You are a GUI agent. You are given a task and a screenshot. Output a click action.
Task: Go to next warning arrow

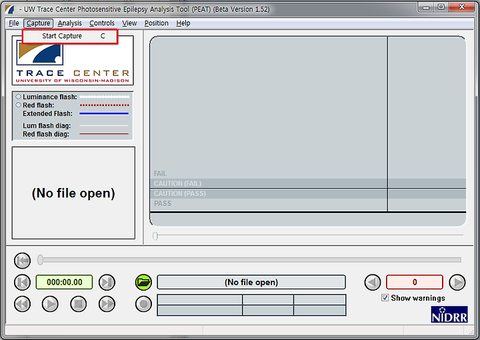(x=457, y=282)
